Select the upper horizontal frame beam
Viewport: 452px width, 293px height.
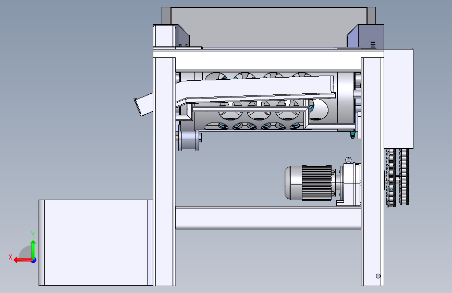[x=268, y=60]
